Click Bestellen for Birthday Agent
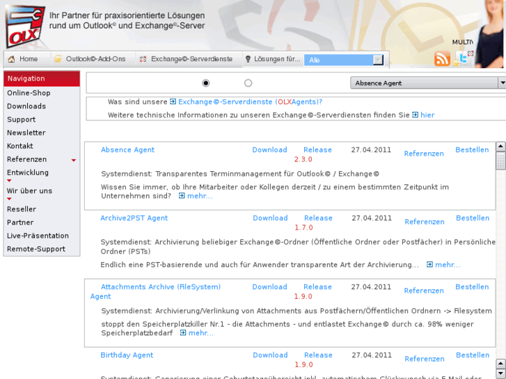This screenshot has width=506, height=379. tap(473, 355)
